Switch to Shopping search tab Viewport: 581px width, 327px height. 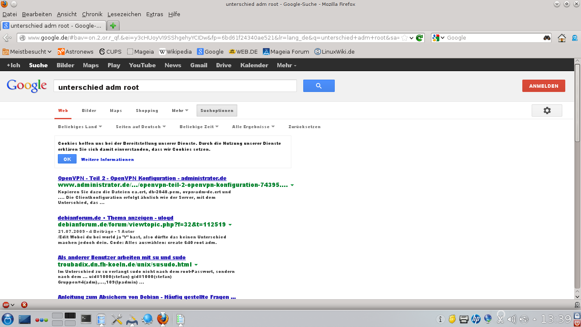tap(147, 111)
